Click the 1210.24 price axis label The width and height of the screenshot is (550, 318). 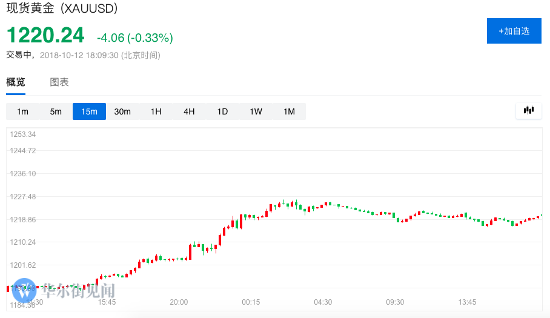click(23, 242)
